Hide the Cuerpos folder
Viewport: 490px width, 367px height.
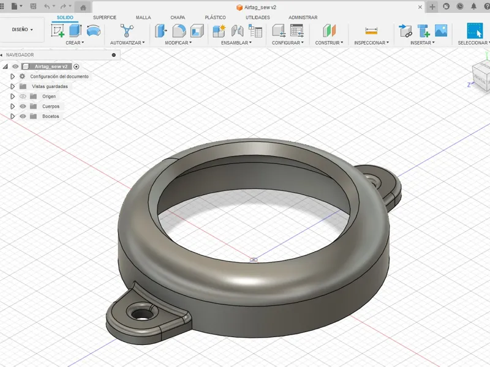[23, 106]
